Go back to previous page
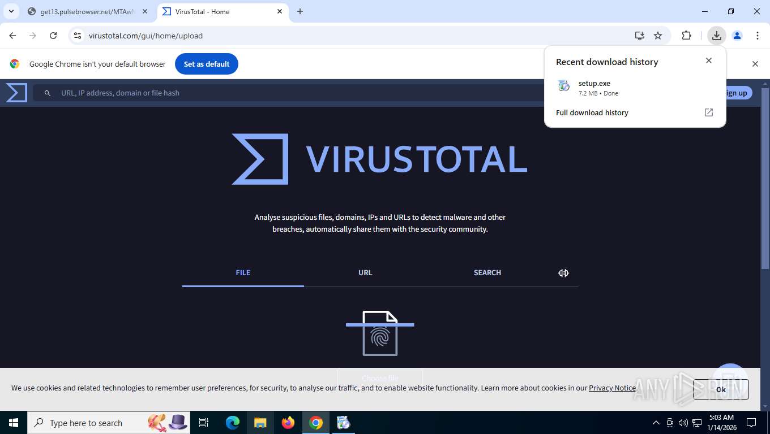 click(x=12, y=36)
